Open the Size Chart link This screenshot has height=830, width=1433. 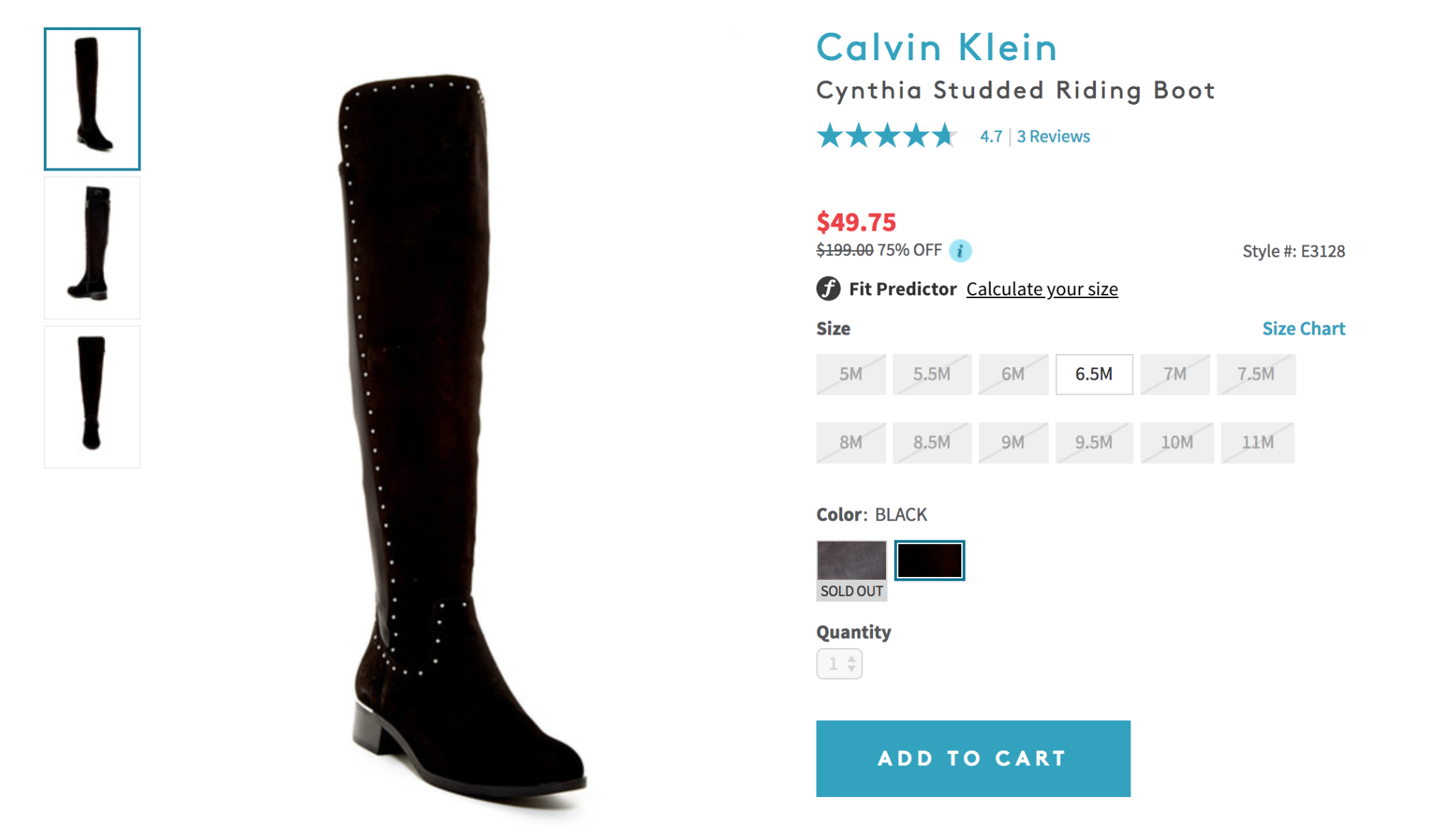click(x=1303, y=328)
